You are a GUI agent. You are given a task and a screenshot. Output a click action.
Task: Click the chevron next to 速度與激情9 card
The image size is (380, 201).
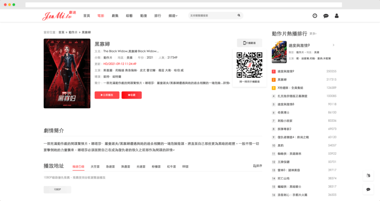334,45
